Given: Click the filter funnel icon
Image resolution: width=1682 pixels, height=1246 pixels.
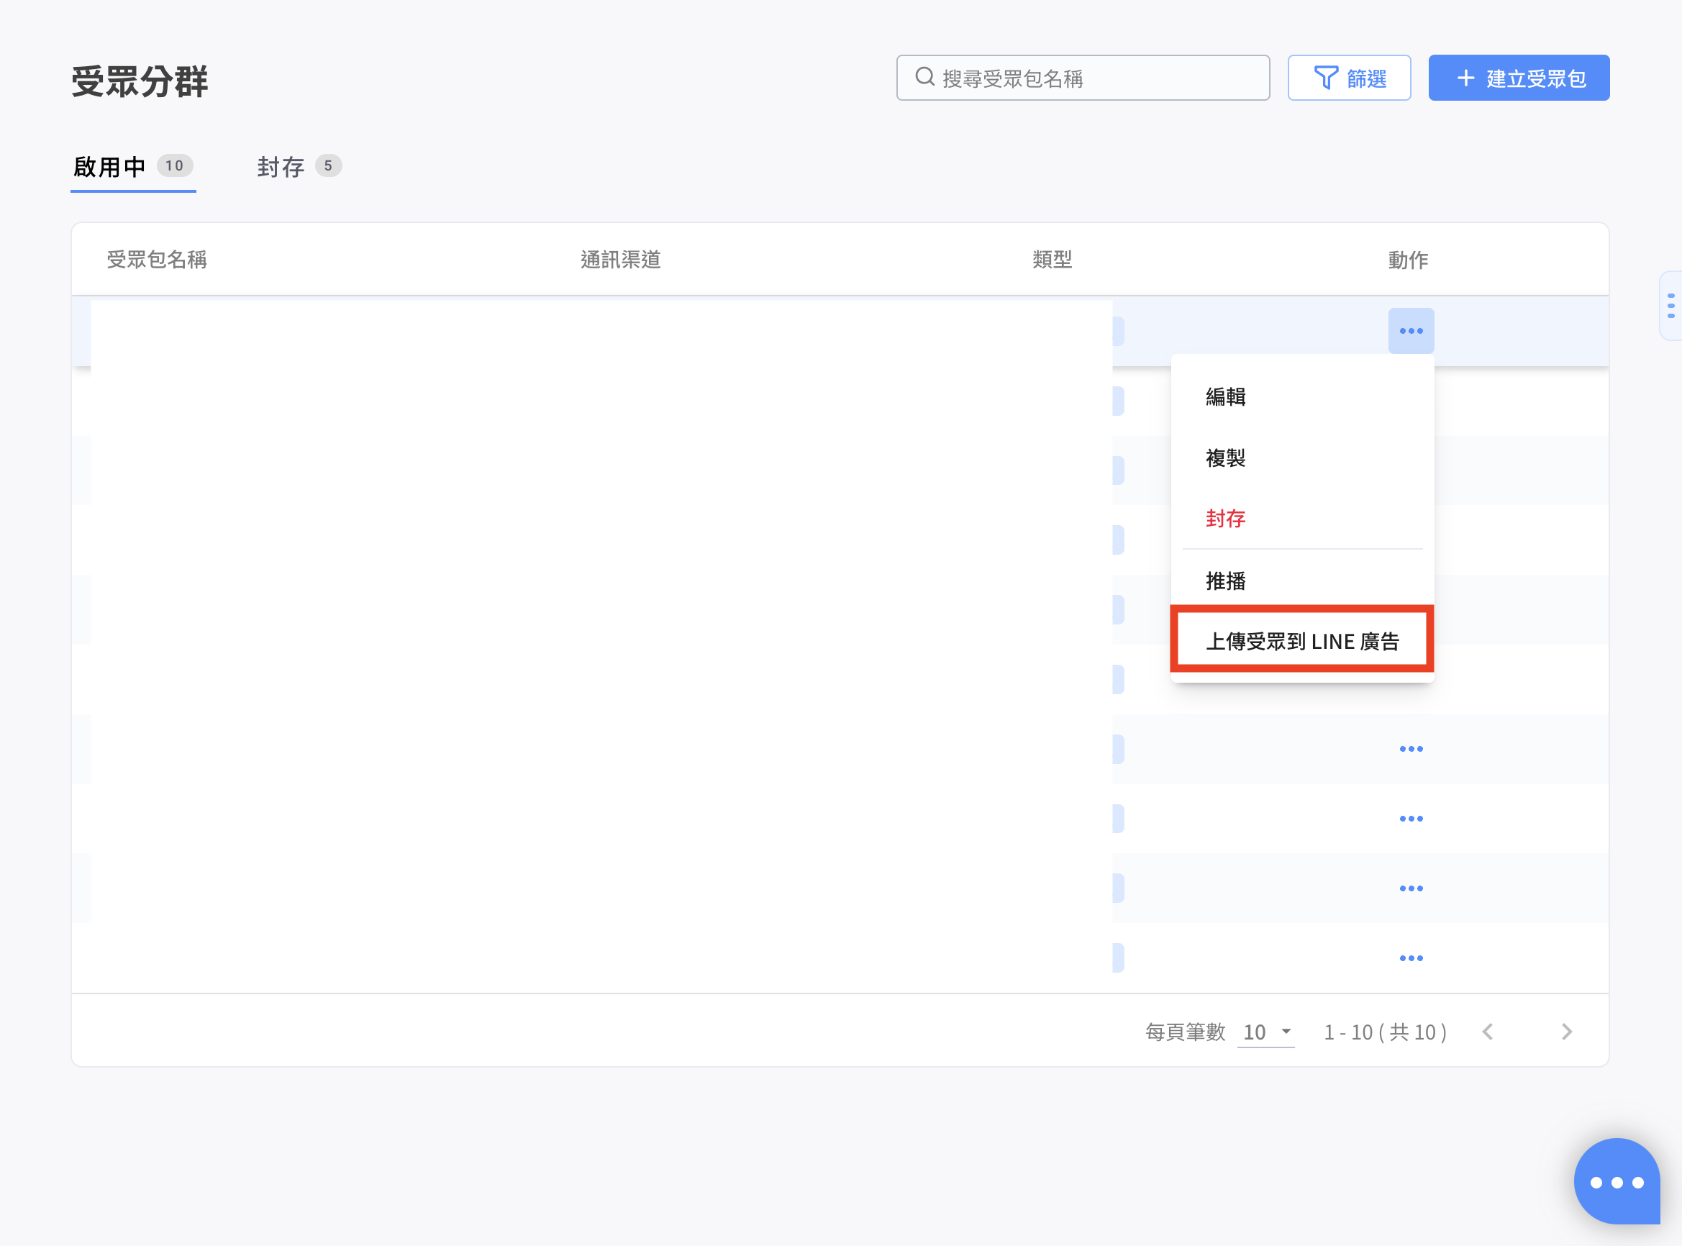Looking at the screenshot, I should click(1325, 78).
